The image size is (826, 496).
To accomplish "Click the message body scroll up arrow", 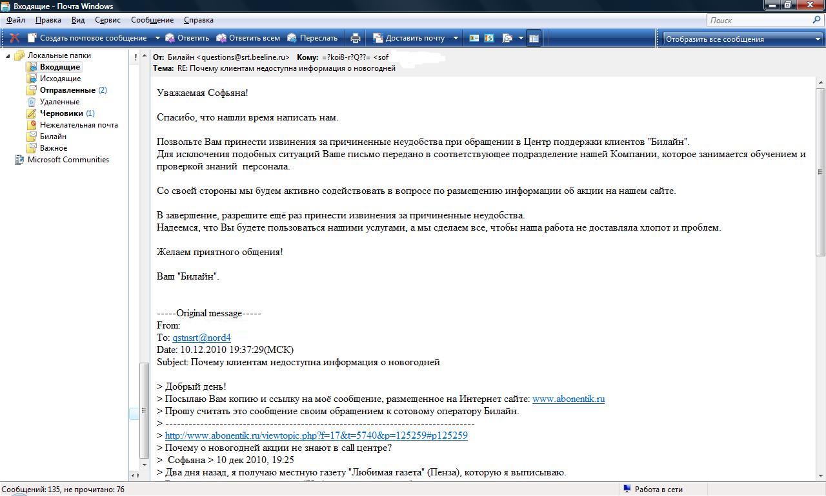I will 821,82.
